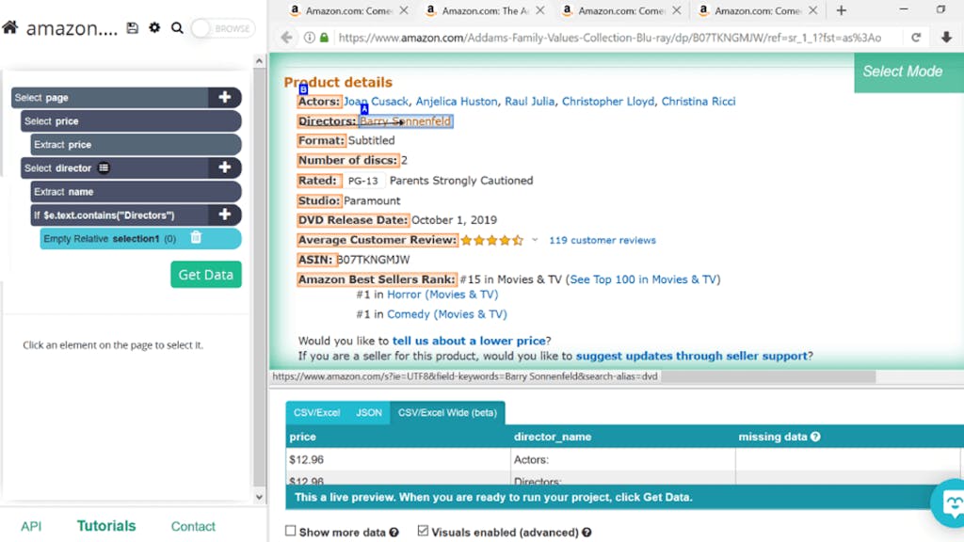Open the Contact link

pyautogui.click(x=193, y=527)
